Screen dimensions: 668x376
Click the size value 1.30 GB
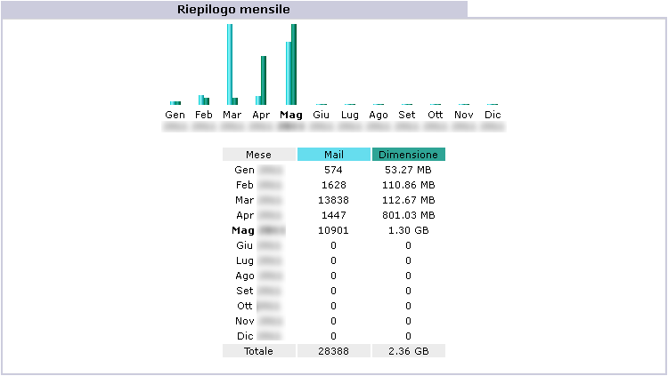point(409,230)
